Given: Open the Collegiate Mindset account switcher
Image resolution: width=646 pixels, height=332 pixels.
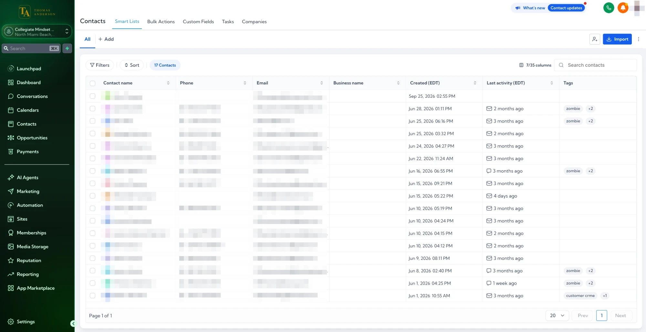Looking at the screenshot, I should pos(37,32).
